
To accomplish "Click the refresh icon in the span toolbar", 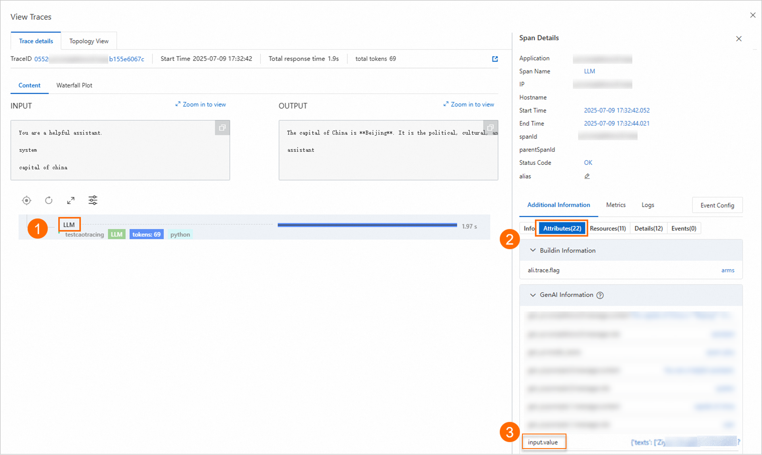I will [x=48, y=200].
